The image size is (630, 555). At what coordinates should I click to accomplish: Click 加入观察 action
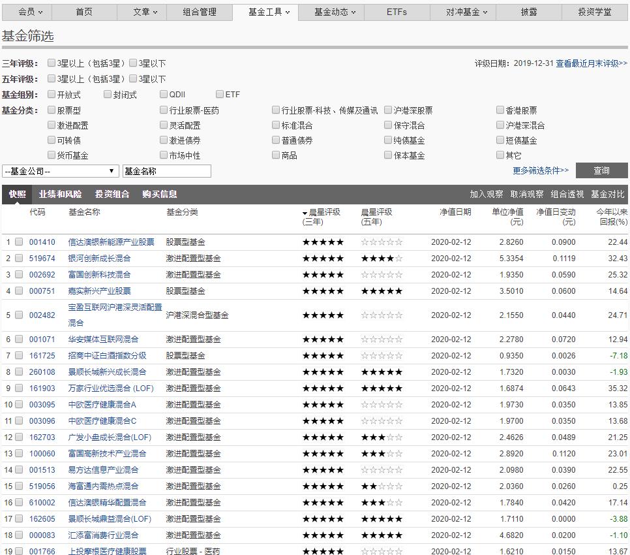click(487, 195)
